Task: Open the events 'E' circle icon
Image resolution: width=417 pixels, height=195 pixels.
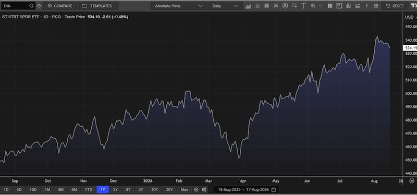Action: (285, 6)
